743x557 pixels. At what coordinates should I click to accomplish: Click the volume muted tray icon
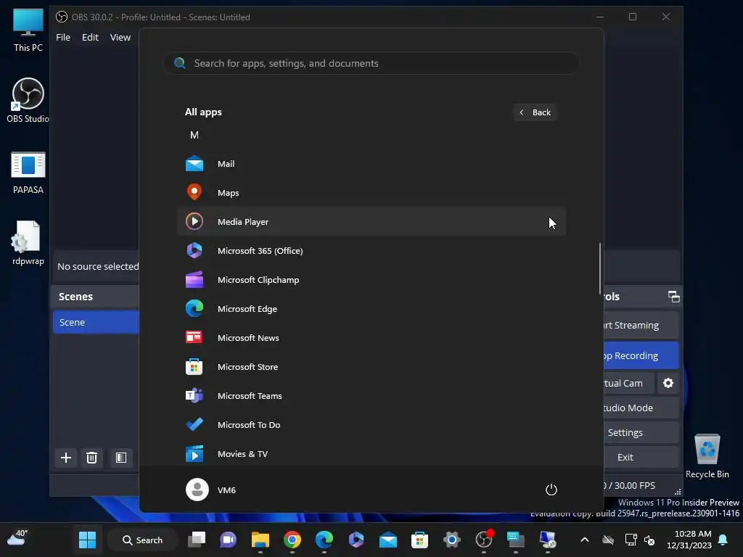(x=649, y=540)
